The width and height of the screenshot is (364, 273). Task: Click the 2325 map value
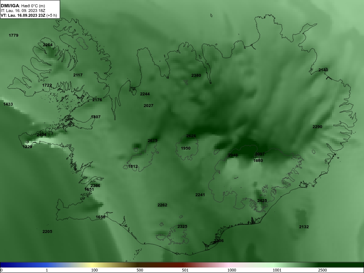click(x=182, y=226)
